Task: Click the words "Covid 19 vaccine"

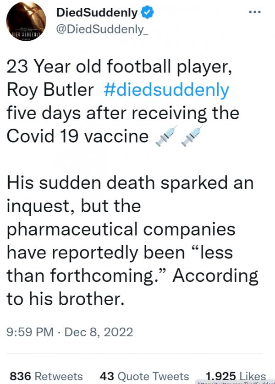Action: (77, 137)
